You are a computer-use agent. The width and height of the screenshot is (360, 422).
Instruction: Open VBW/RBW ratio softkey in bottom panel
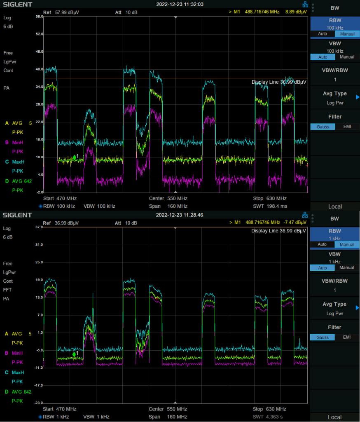tap(335, 285)
